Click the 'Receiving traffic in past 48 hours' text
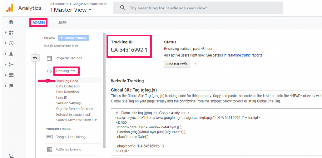 [x=190, y=49]
